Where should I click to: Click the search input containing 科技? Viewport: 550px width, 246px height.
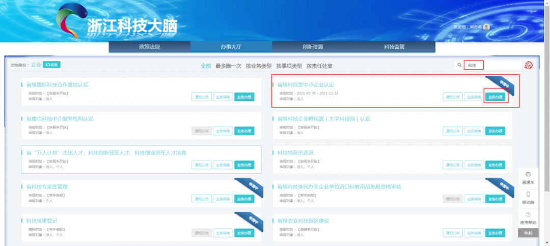[x=493, y=65]
